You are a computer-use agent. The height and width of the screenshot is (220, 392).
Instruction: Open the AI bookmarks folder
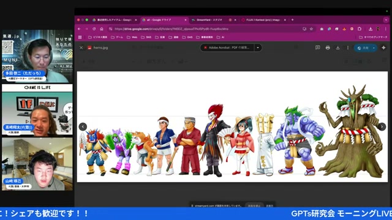221,37
